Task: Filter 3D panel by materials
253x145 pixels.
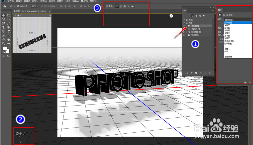Action: click(200, 16)
